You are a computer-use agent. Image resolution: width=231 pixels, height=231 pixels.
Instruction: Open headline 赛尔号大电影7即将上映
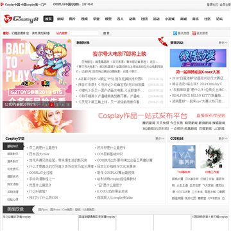coord(119,54)
